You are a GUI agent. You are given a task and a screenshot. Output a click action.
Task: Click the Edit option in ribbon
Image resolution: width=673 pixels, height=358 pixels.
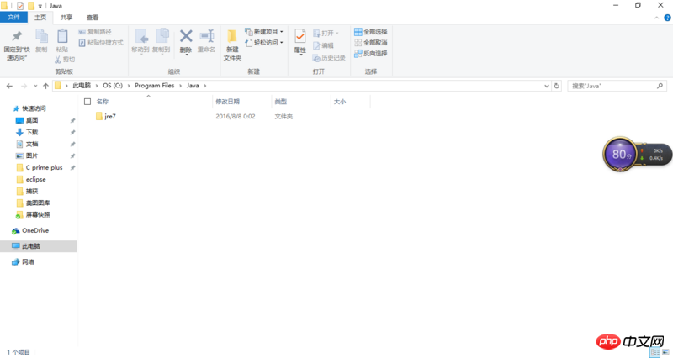click(x=323, y=45)
